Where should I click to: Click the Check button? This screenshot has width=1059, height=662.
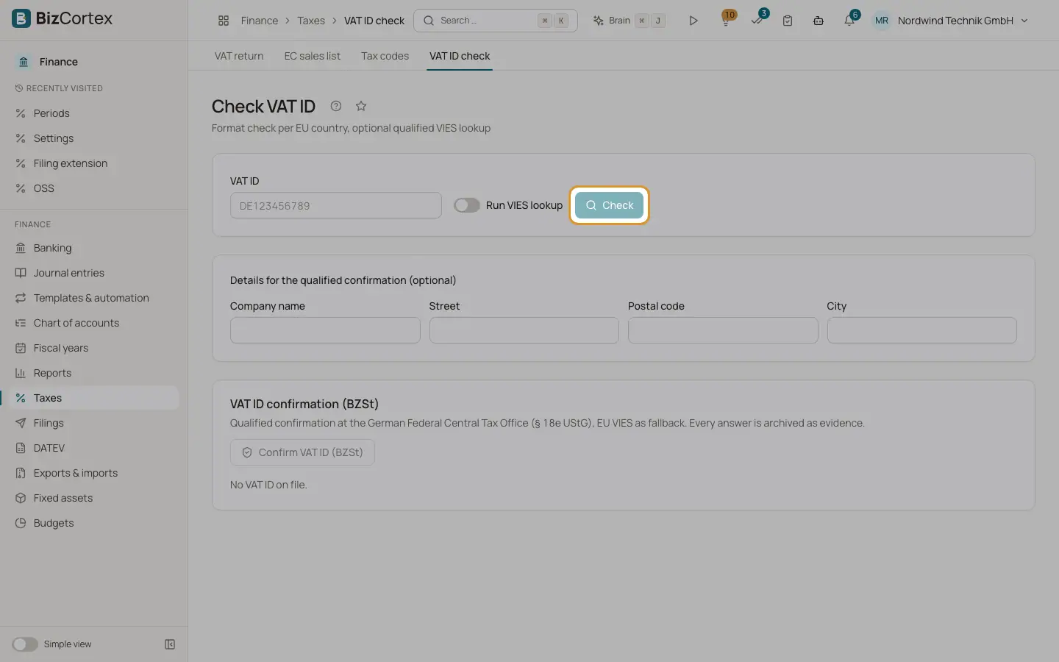(x=609, y=205)
